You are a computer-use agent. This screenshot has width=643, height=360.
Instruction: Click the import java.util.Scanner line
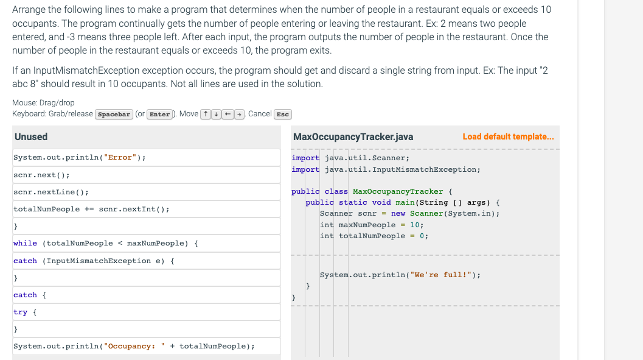(x=350, y=158)
